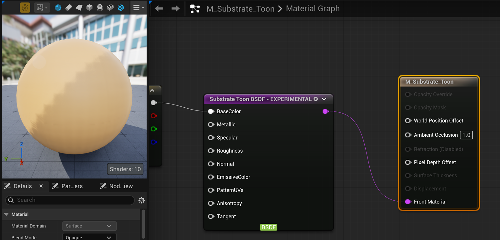This screenshot has width=500, height=240.
Task: Click the Anisotropy input pin
Action: 211,203
